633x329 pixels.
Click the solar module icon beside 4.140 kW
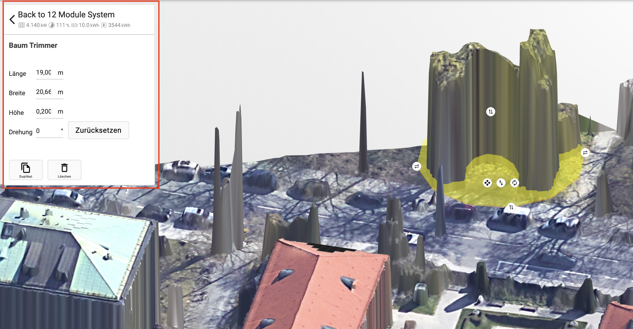(21, 25)
